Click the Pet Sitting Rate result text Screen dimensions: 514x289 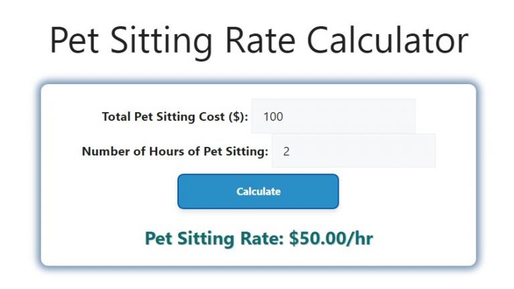point(258,239)
